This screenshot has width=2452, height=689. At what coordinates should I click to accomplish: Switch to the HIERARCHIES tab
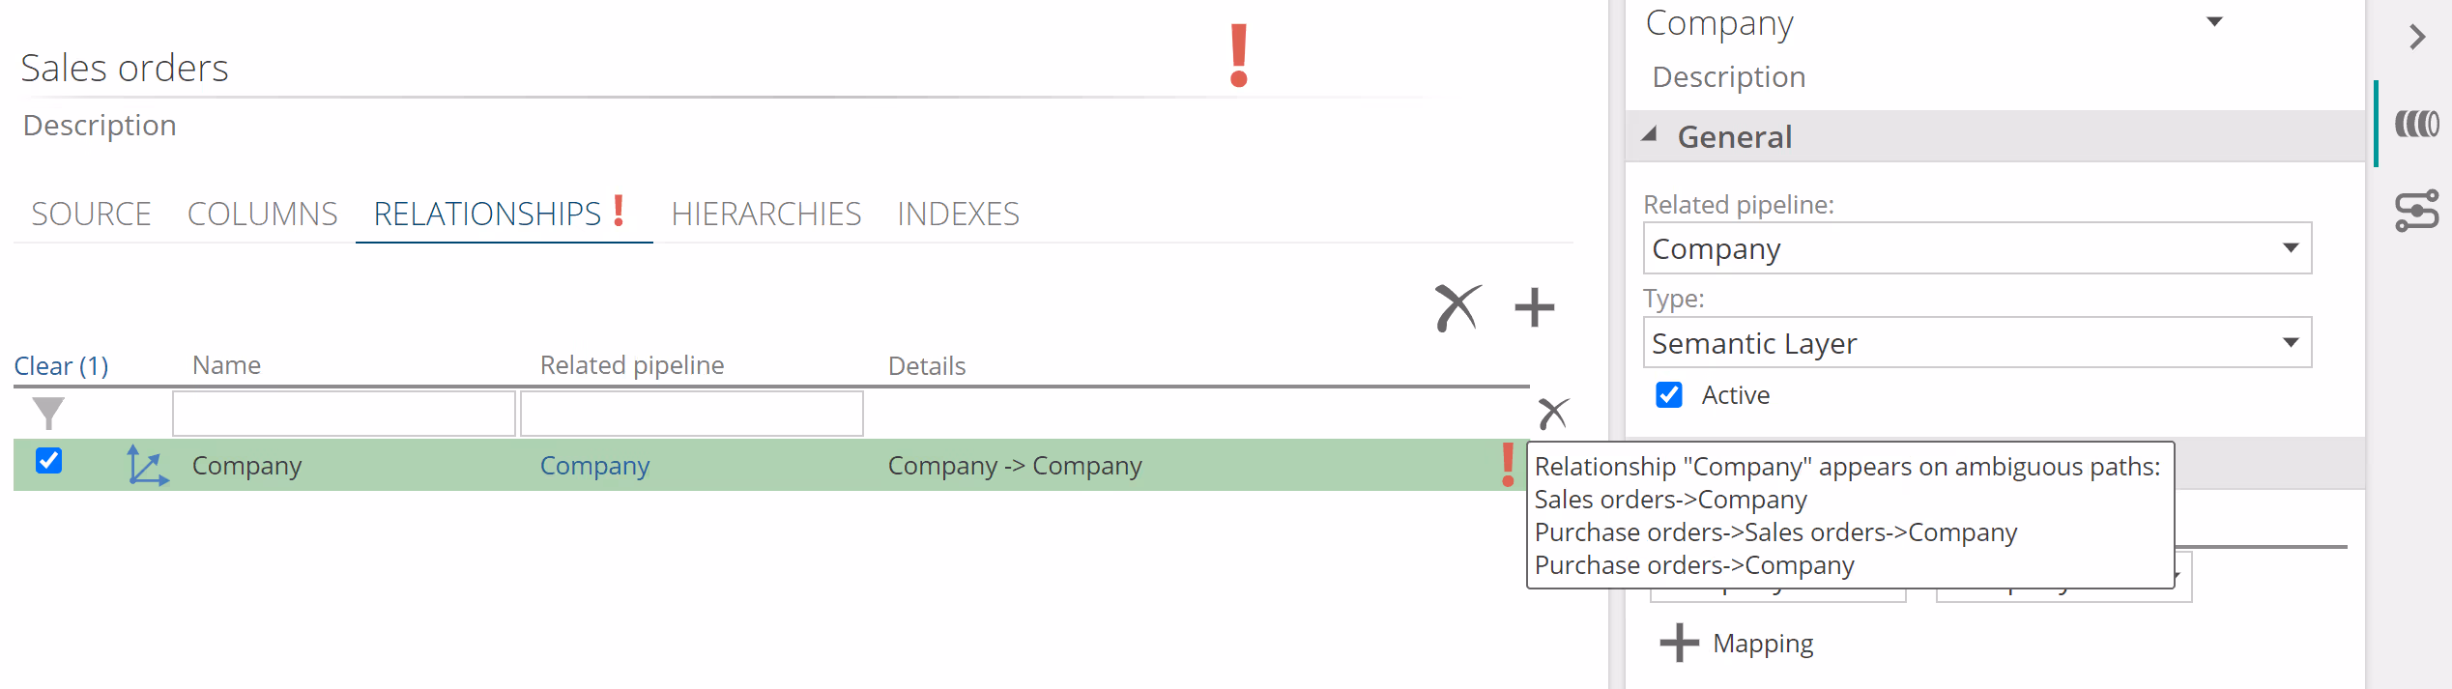click(765, 214)
